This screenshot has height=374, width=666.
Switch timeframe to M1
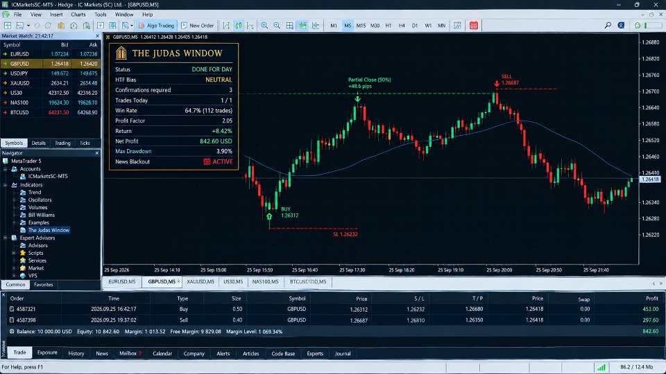334,26
